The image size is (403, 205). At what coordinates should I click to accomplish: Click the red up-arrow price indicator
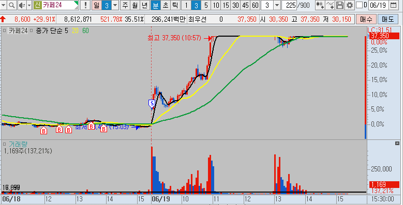3,19
